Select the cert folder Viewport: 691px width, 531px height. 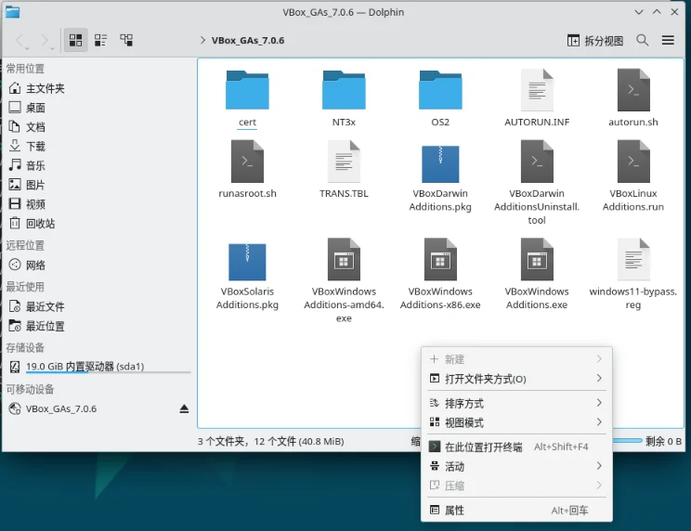click(247, 98)
